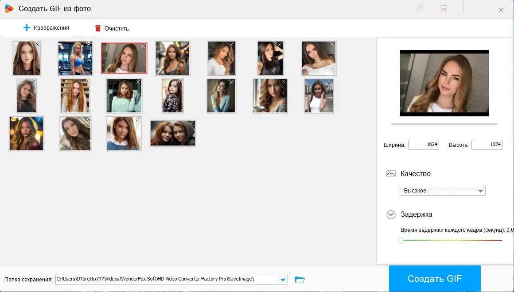
Task: Remove the bokeh lights portrait thumbnail
Action: [40, 119]
